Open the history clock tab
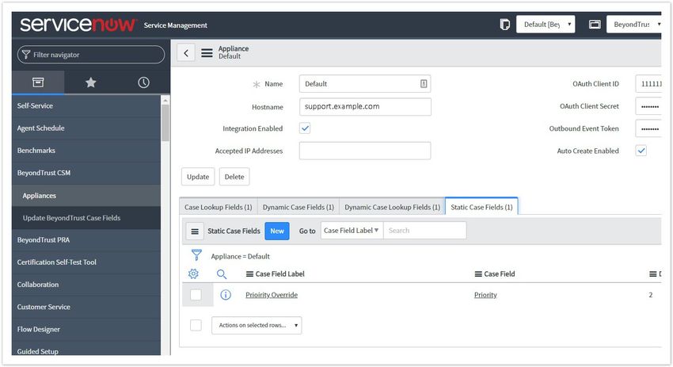The height and width of the screenshot is (367, 673). (x=143, y=82)
